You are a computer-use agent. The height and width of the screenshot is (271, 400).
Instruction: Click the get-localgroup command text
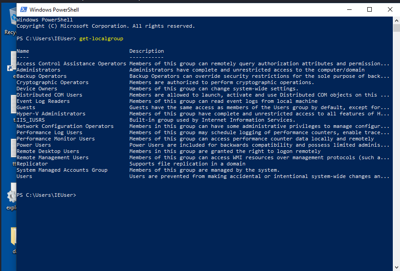(x=101, y=38)
